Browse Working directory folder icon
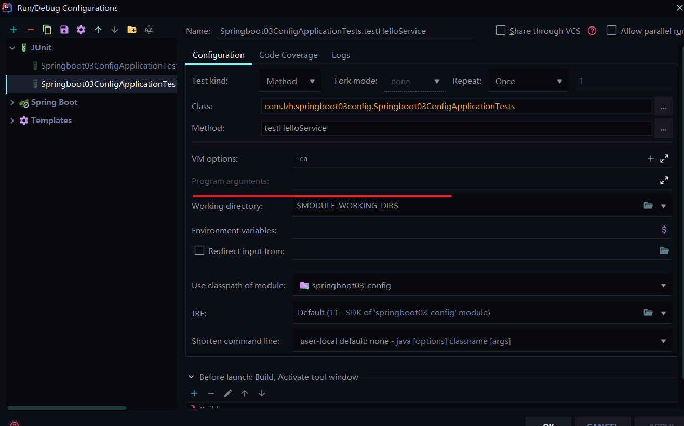Image resolution: width=684 pixels, height=426 pixels. [648, 206]
